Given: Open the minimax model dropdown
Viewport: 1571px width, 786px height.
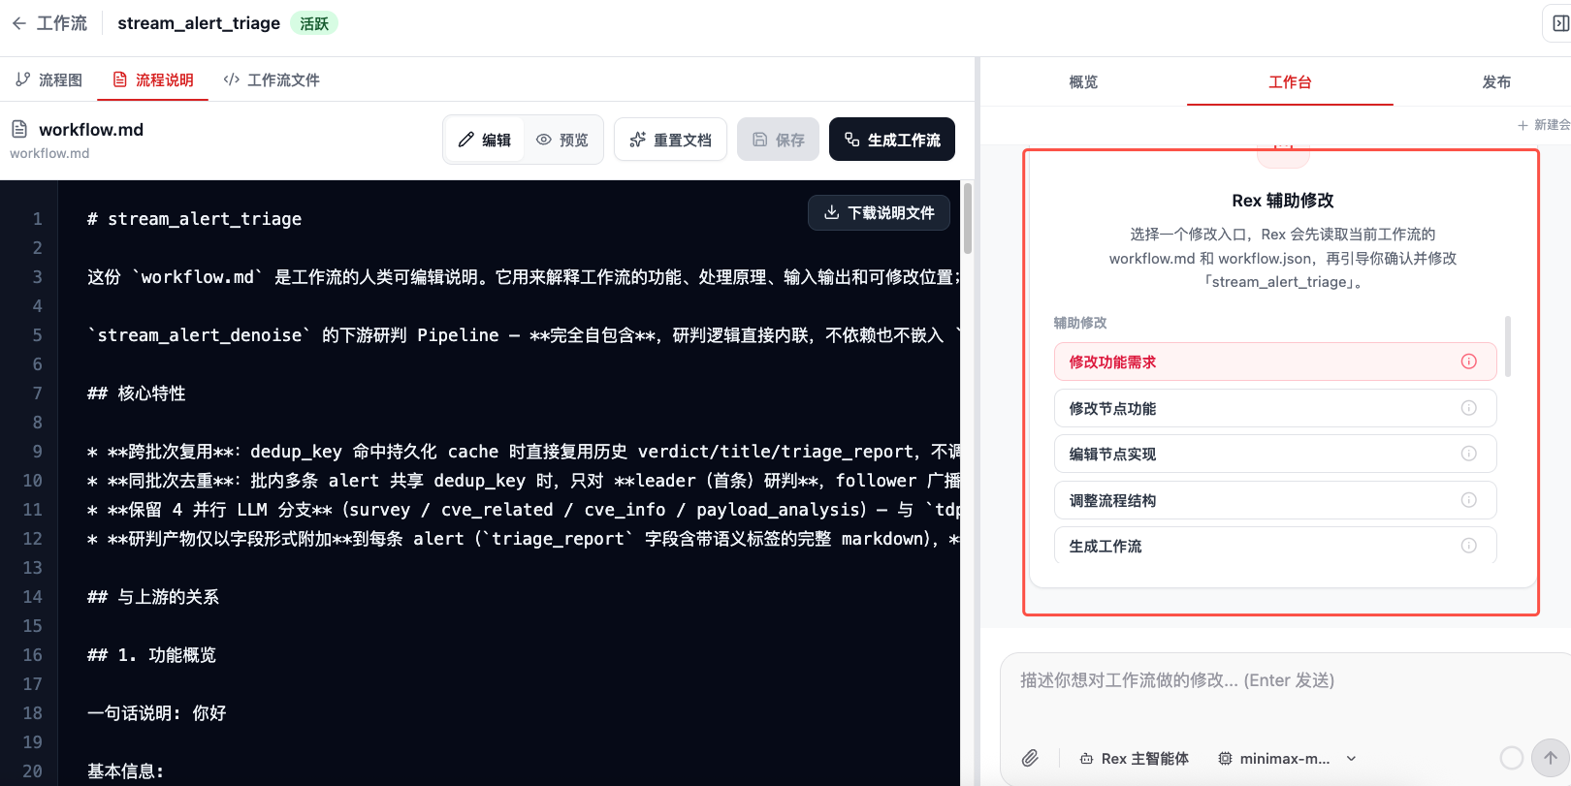Looking at the screenshot, I should 1287,759.
